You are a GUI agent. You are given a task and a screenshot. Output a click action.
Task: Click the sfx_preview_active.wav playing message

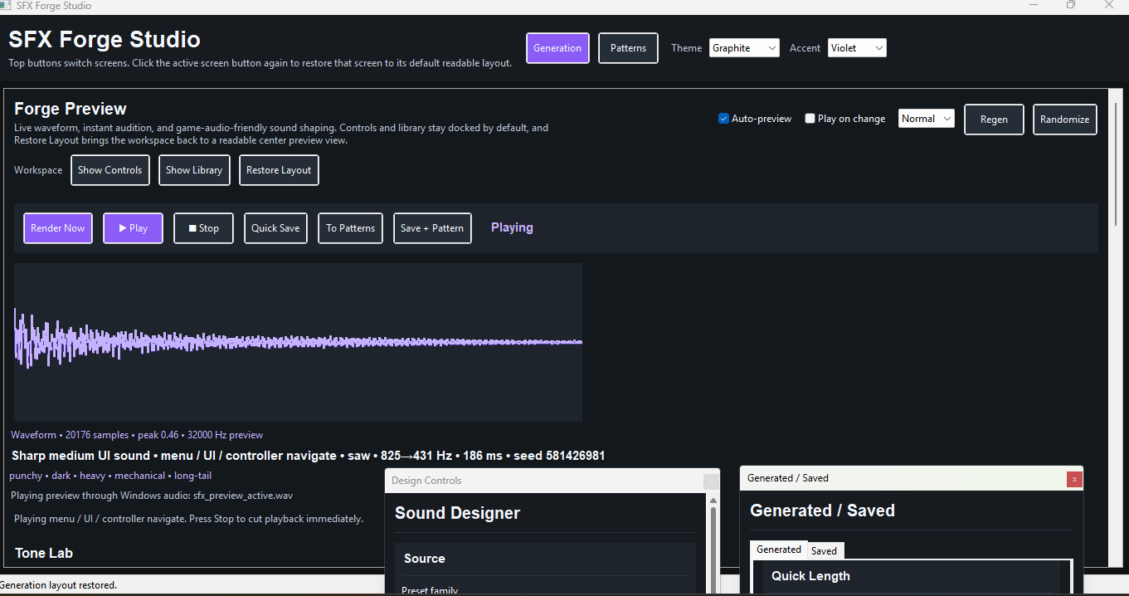click(x=152, y=496)
